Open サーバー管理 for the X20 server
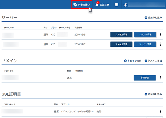The image size is (166, 118). [x=145, y=44]
